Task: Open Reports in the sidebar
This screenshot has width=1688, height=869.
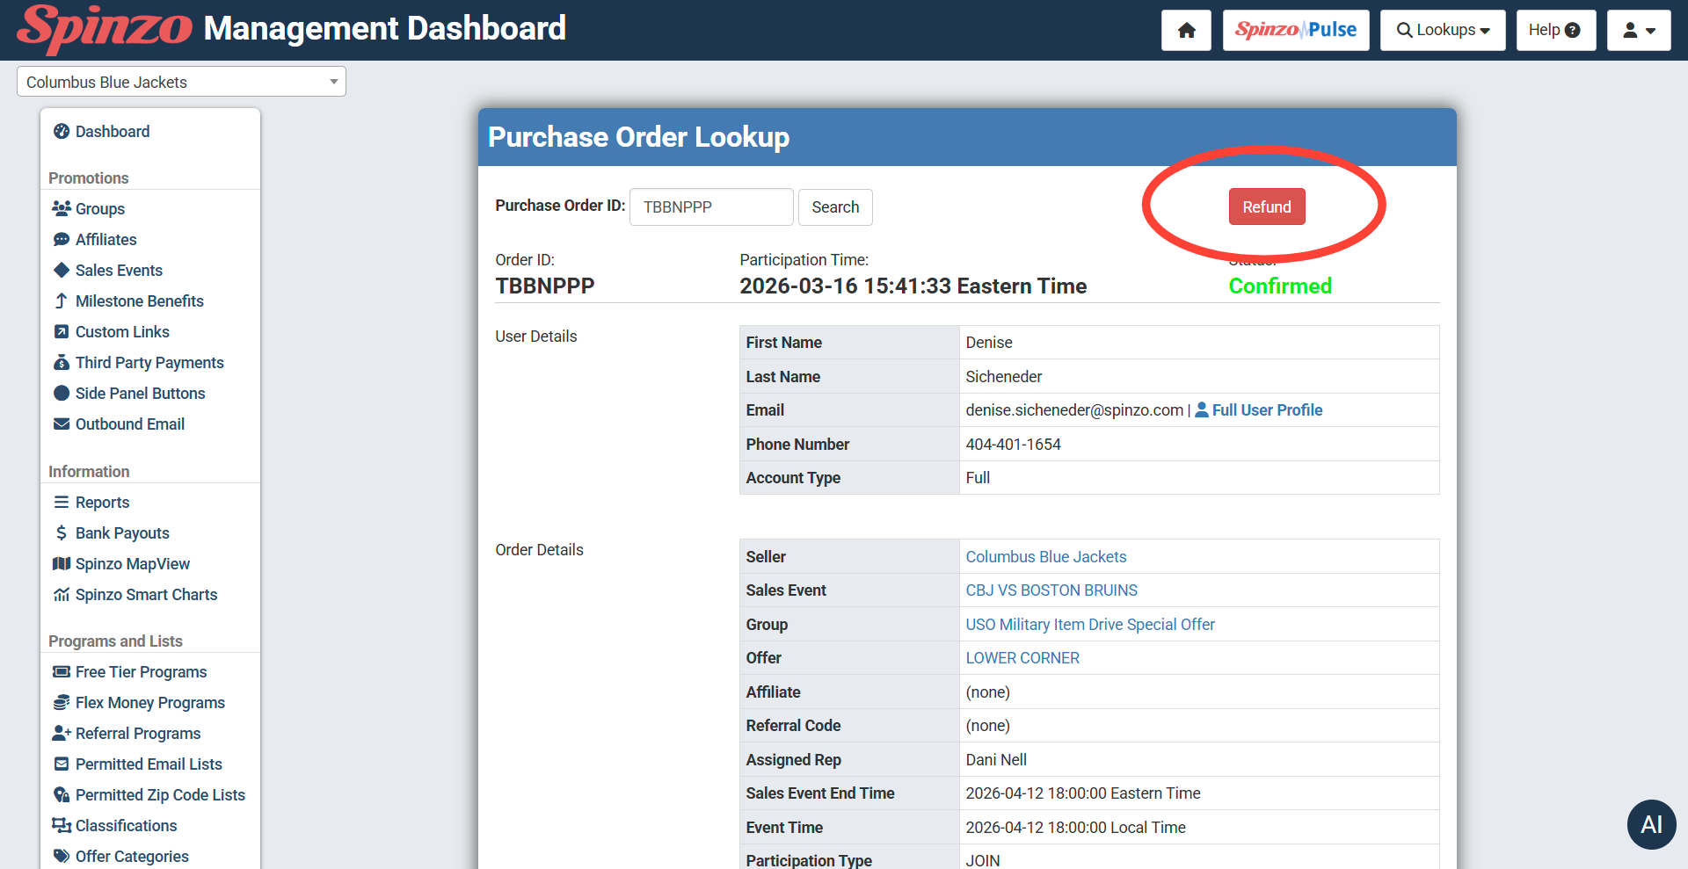Action: (x=102, y=503)
